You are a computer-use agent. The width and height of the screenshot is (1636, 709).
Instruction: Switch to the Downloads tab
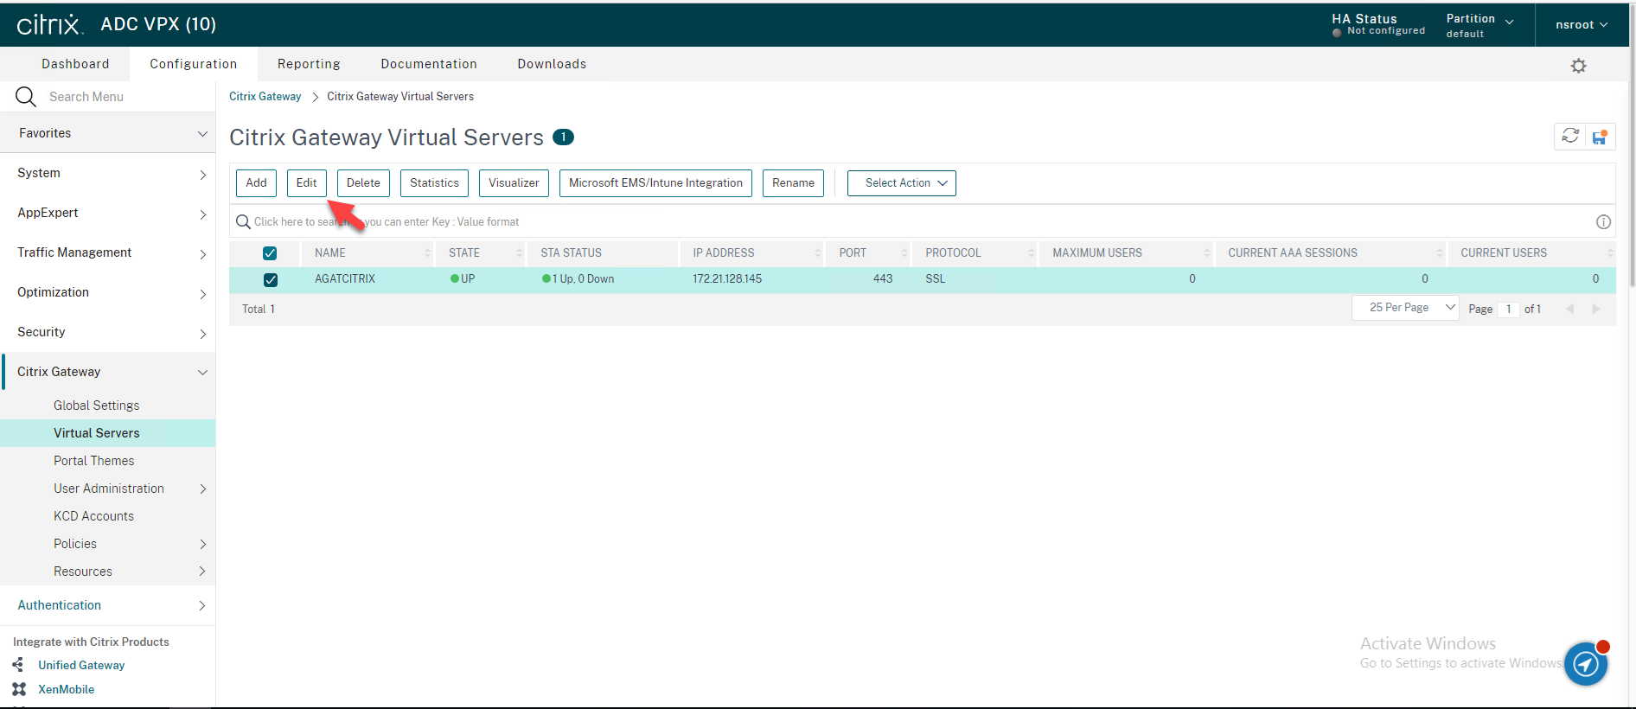[x=552, y=64]
